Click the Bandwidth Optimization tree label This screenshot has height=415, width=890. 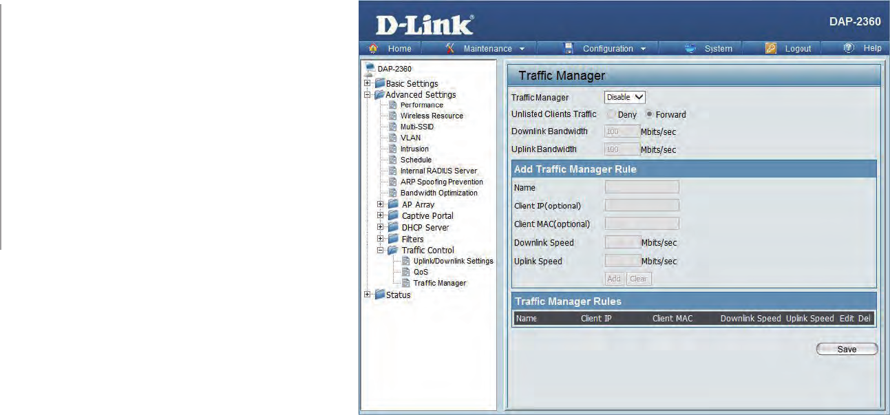438,193
